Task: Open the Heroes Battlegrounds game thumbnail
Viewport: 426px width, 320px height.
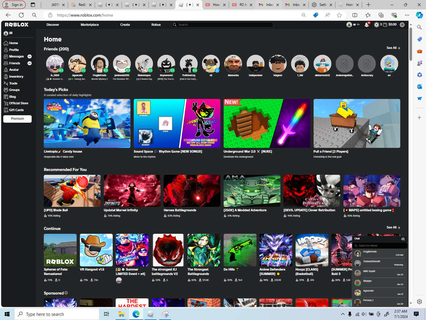Action: pos(192,191)
